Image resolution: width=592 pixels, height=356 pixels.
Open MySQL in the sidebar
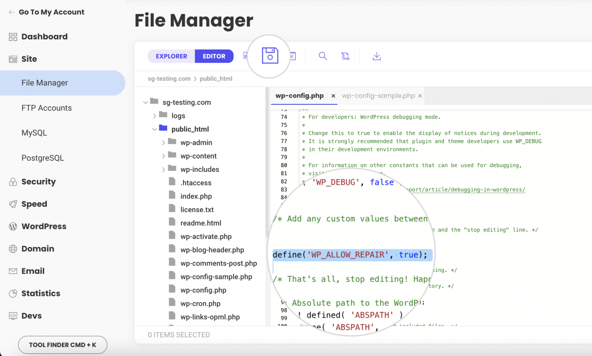(x=34, y=133)
